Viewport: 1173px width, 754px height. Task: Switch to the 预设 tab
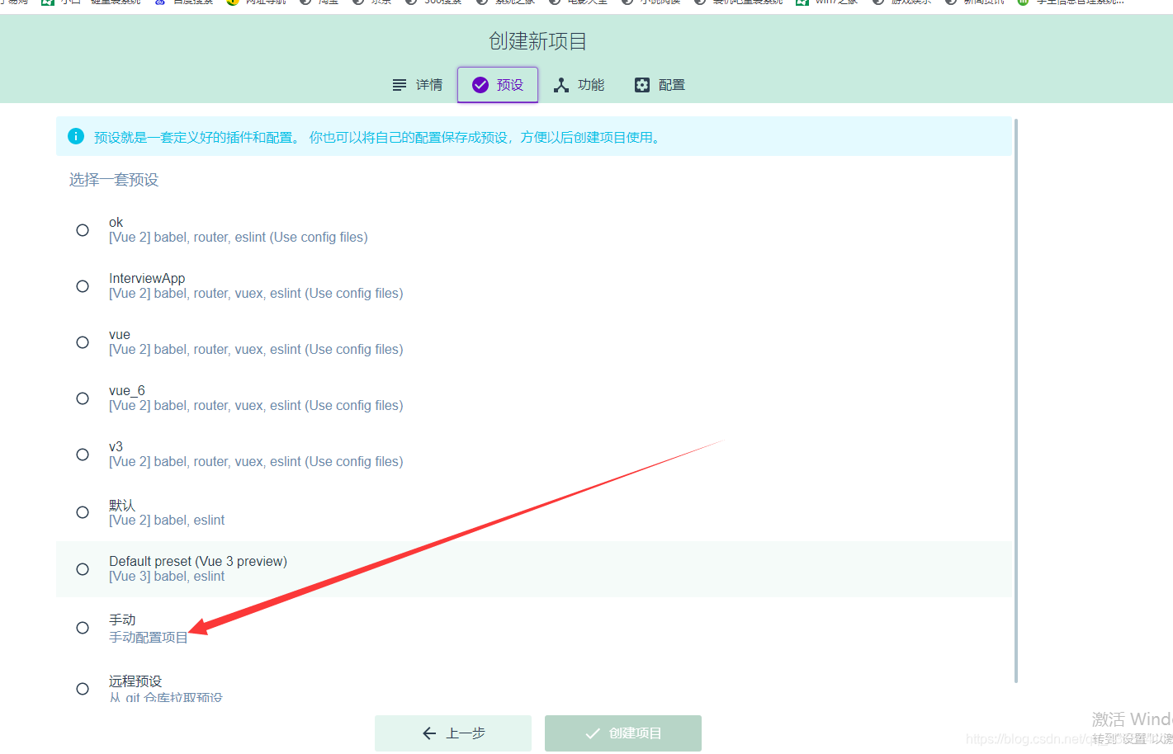pyautogui.click(x=498, y=85)
